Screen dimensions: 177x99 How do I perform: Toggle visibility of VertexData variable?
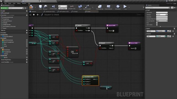27,50
